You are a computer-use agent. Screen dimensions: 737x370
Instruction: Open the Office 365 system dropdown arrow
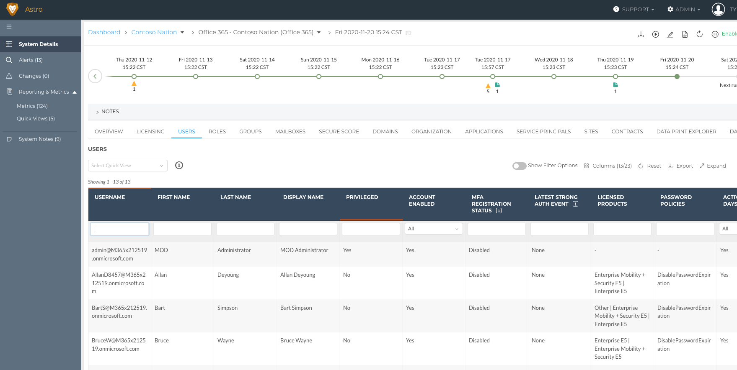[x=319, y=33]
